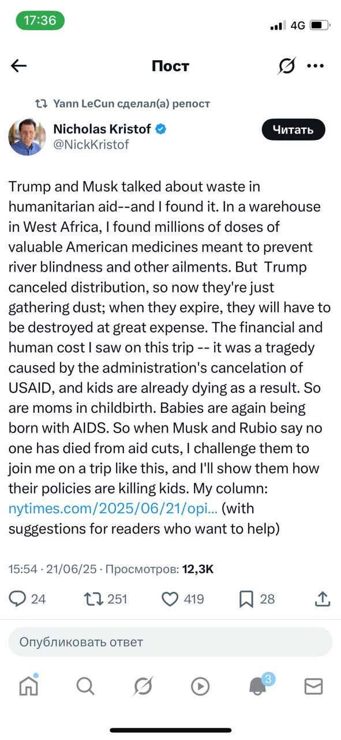Tap Nicholas Kristof's profile avatar
The width and height of the screenshot is (341, 740).
click(27, 137)
